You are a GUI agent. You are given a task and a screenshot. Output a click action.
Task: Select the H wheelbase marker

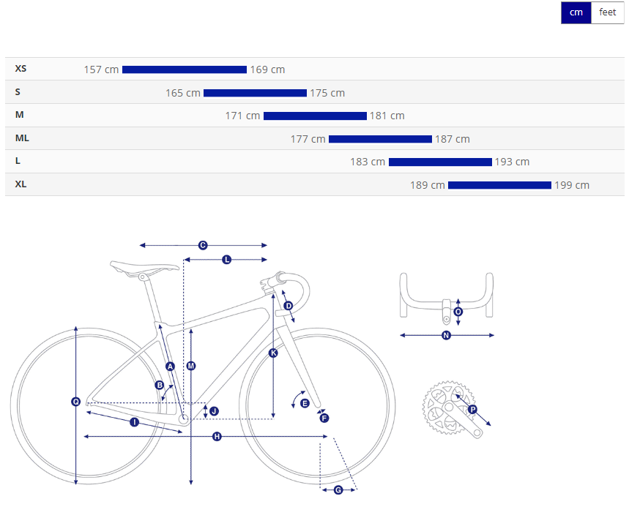tap(217, 437)
